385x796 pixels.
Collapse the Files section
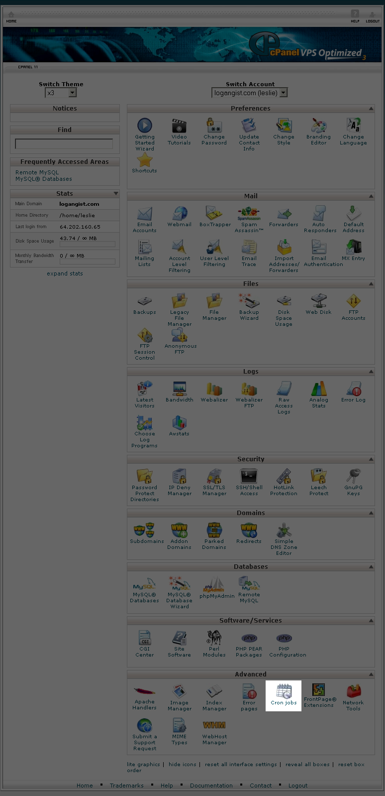371,284
